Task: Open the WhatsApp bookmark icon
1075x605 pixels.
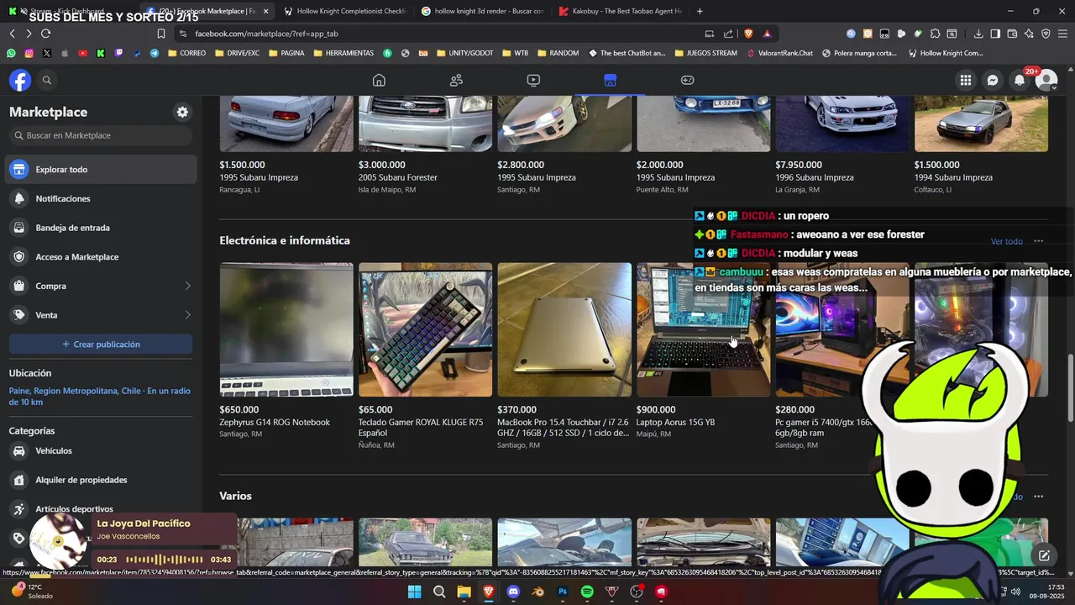Action: [x=11, y=53]
